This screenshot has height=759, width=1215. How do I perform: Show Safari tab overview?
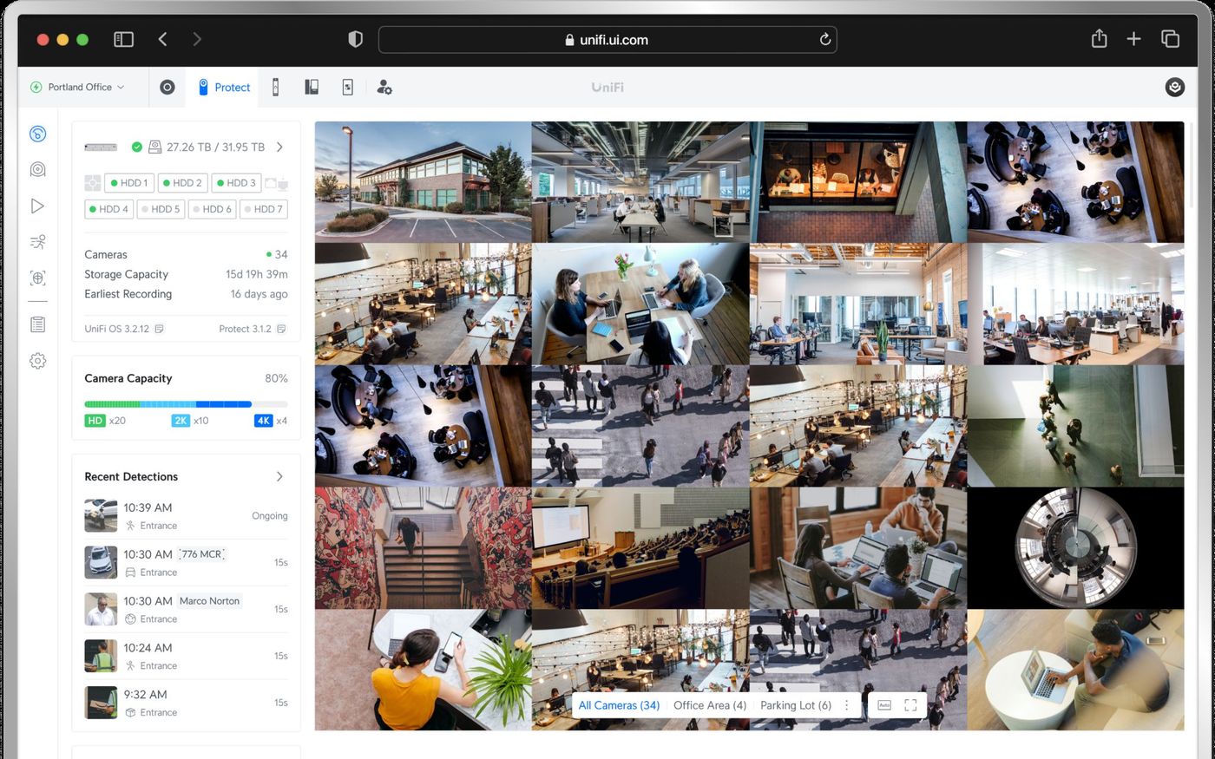pyautogui.click(x=1170, y=39)
